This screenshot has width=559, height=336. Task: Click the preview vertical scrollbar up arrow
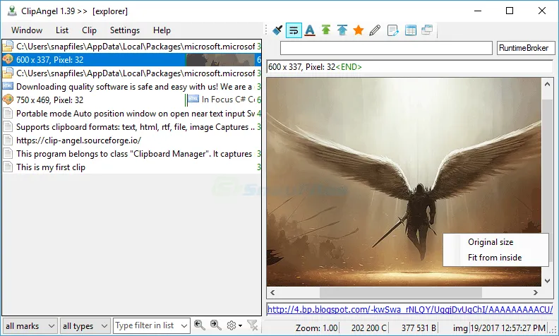pyautogui.click(x=547, y=84)
